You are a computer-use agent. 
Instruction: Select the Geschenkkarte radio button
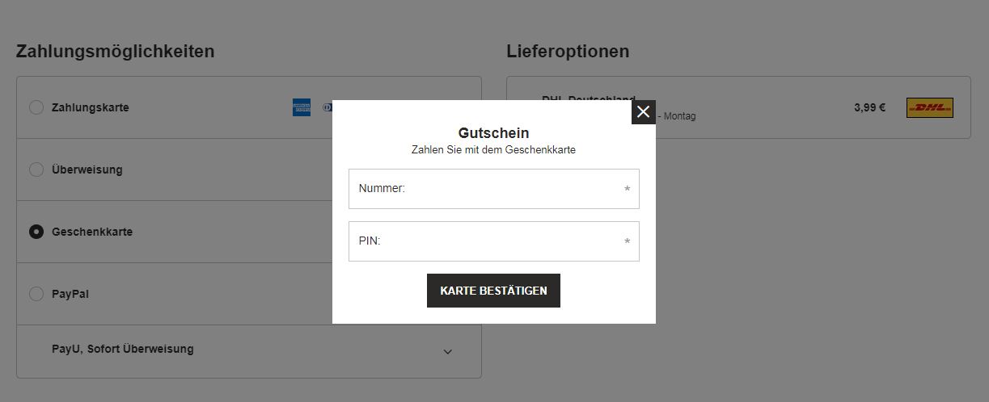(36, 232)
